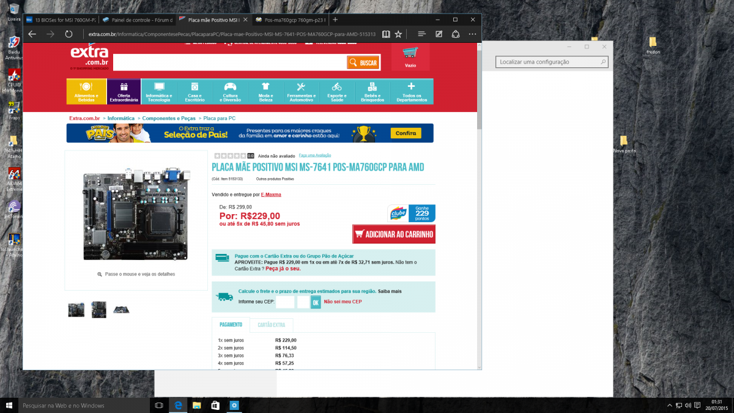Open the Informática e Tecnologia category
The image size is (734, 413).
click(x=159, y=91)
